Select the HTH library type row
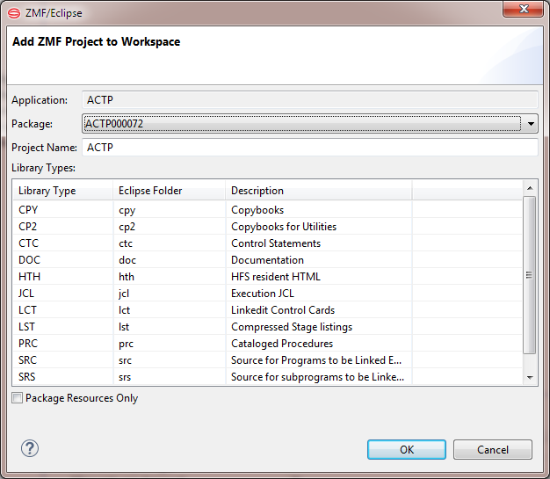The image size is (550, 479). click(267, 277)
